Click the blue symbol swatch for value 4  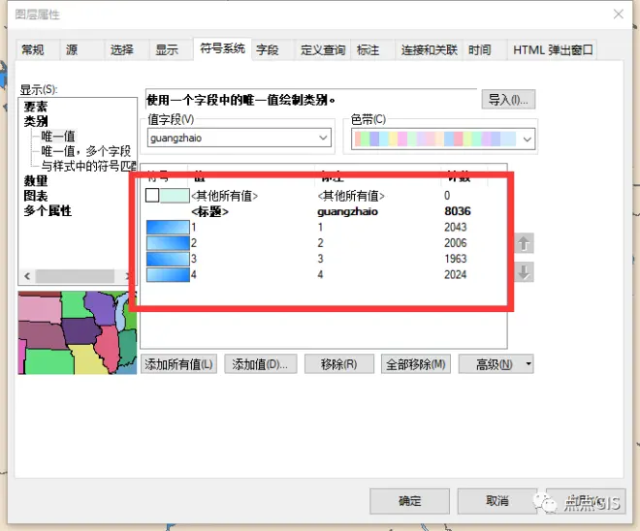click(x=168, y=274)
